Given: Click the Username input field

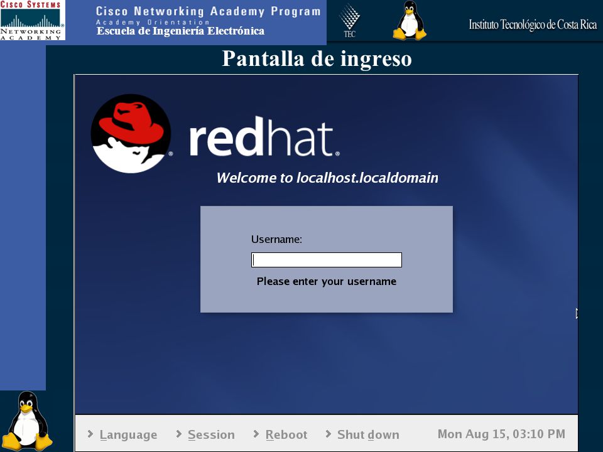Looking at the screenshot, I should 326,260.
